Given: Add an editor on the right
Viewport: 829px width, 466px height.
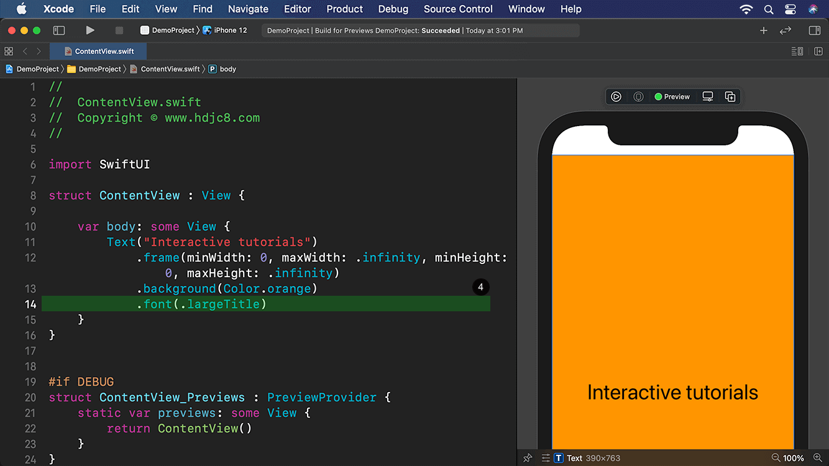Looking at the screenshot, I should (x=818, y=52).
